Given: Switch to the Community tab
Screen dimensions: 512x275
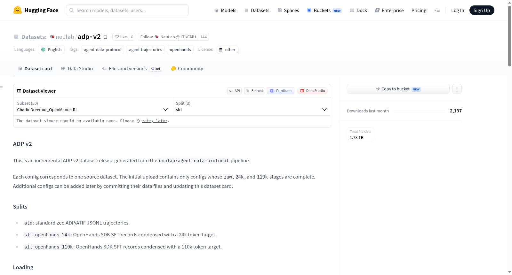Looking at the screenshot, I should (187, 69).
